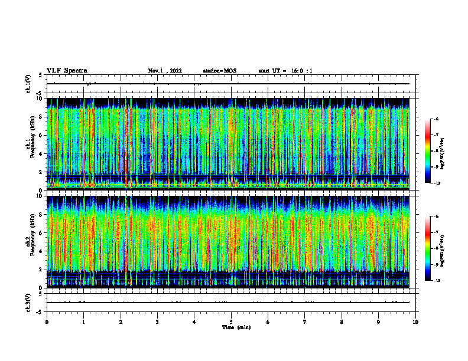Screen dimensions: 468x361
Task: Click the "5" voltage tick of the ch.1(V) panel
Action: tap(41, 75)
